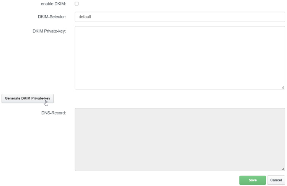Focus the DKIM Private-key text area
The height and width of the screenshot is (186, 287).
point(180,58)
